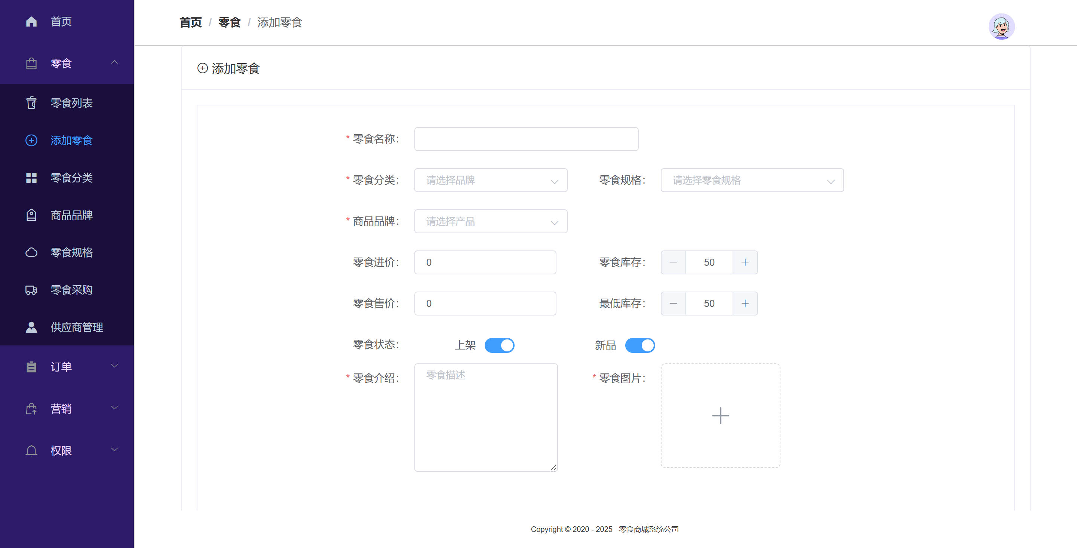This screenshot has height=548, width=1077.
Task: Expand the 营销 menu chevron
Action: (x=114, y=408)
